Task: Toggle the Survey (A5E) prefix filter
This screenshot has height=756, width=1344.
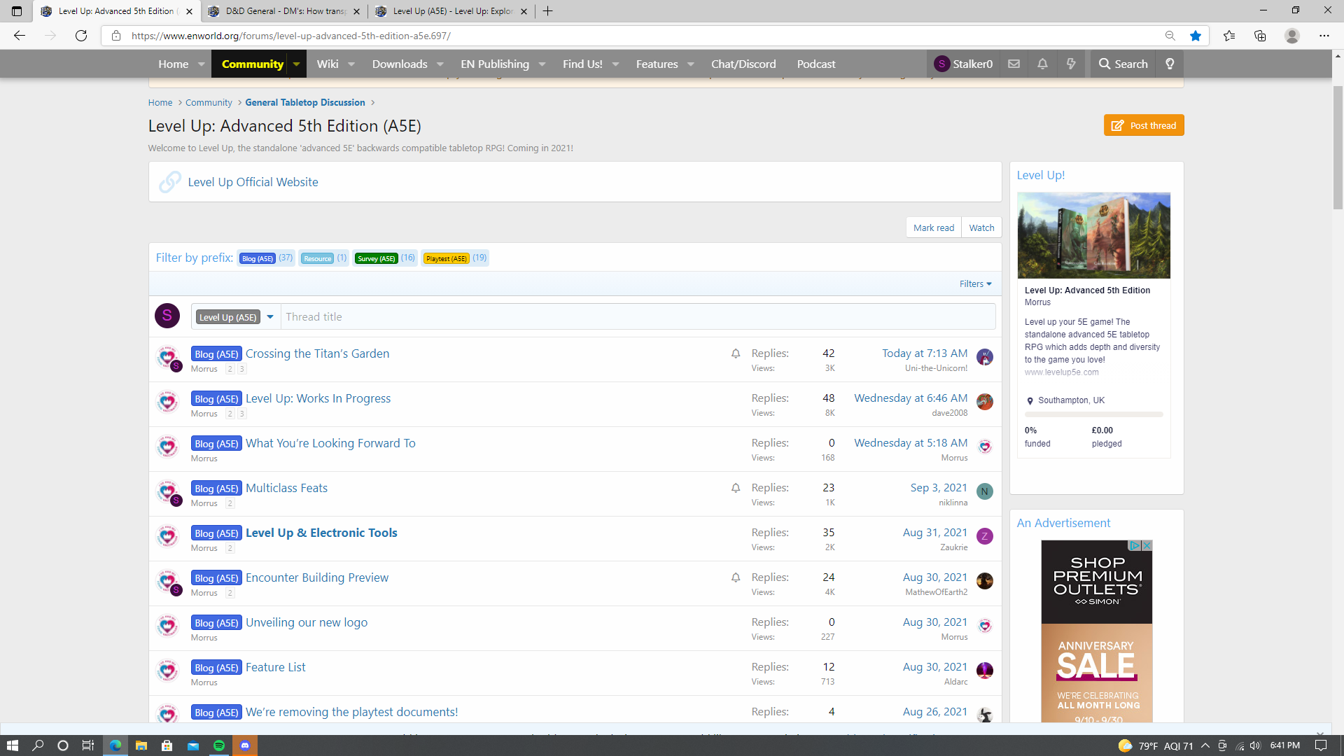Action: coord(376,258)
